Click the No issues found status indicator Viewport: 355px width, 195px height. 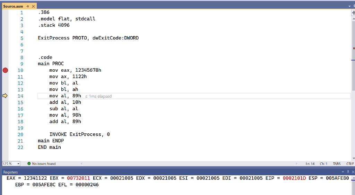coord(42,163)
